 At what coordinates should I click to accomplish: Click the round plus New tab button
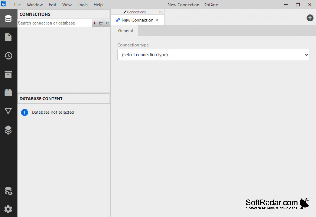point(310,18)
